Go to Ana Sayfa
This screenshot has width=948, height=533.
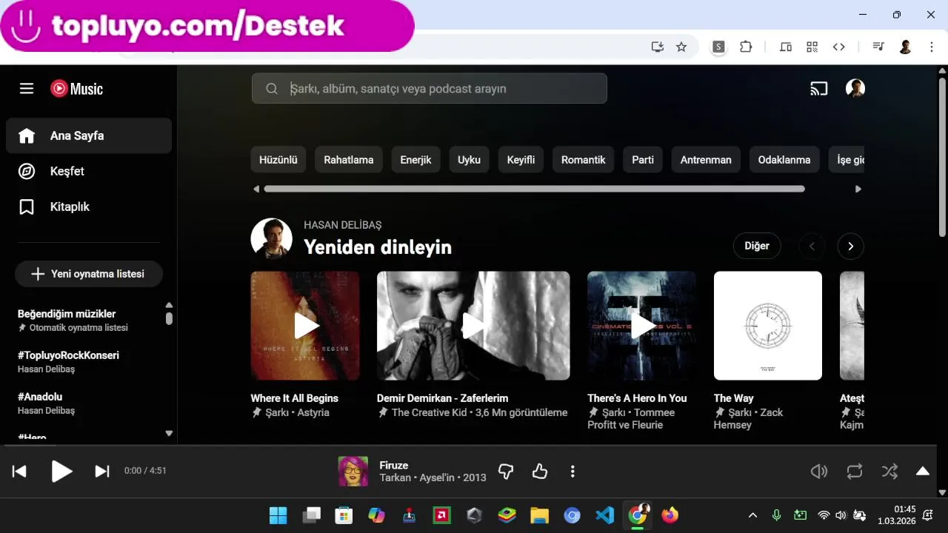click(89, 135)
